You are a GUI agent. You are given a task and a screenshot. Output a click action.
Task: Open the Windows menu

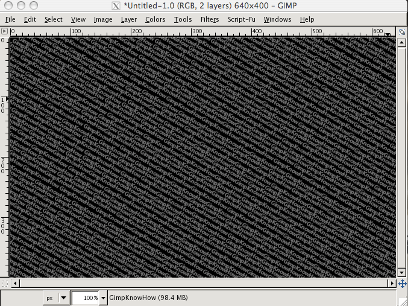(277, 19)
